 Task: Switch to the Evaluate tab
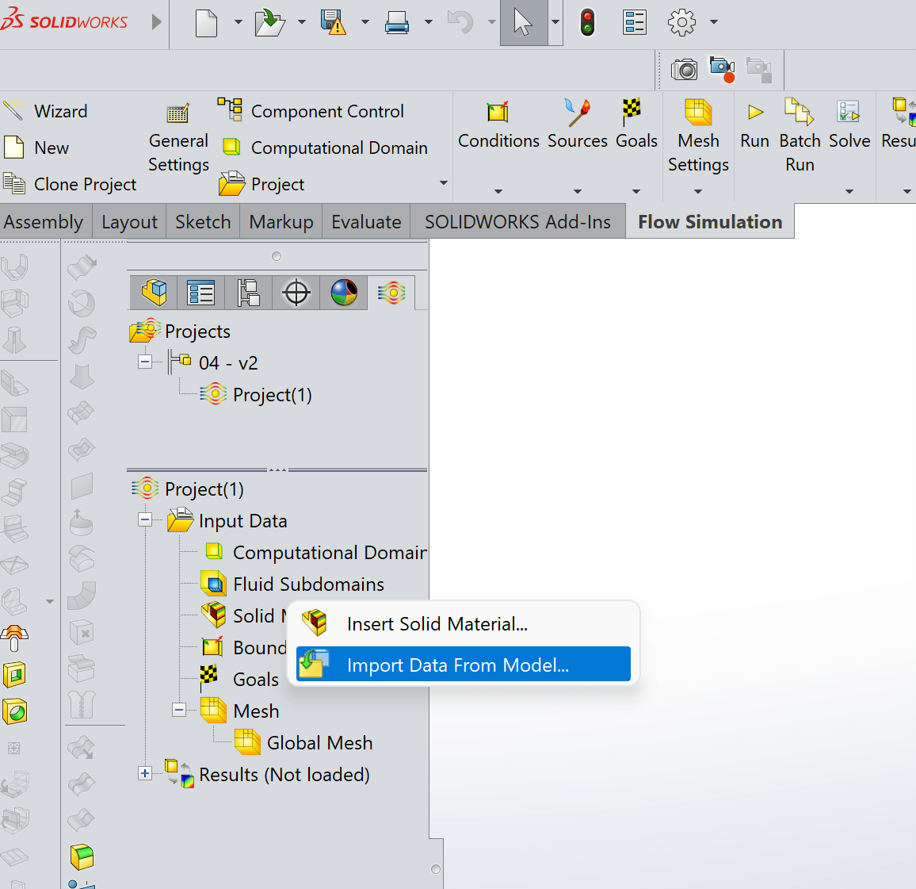366,221
